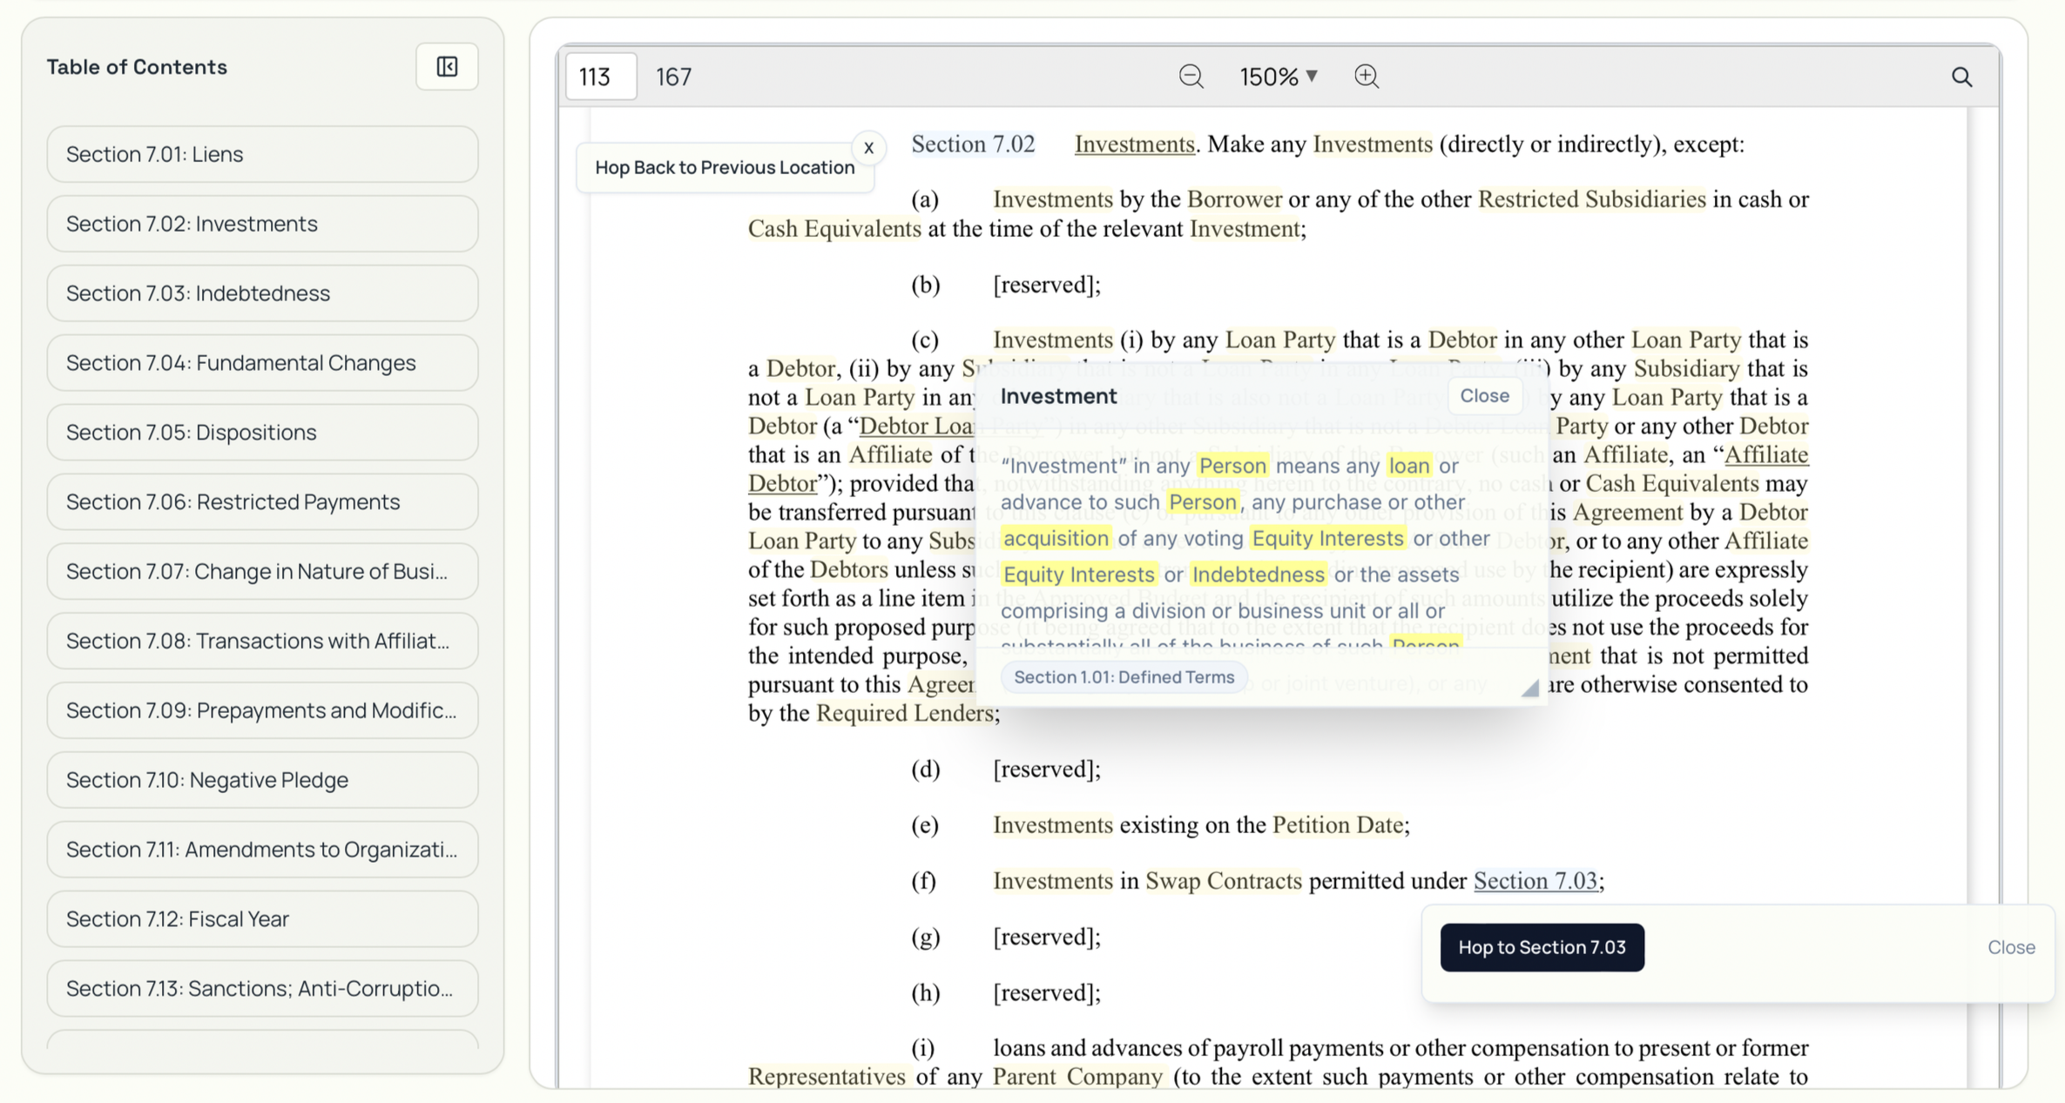Close the Hop to Section notification

point(2011,947)
